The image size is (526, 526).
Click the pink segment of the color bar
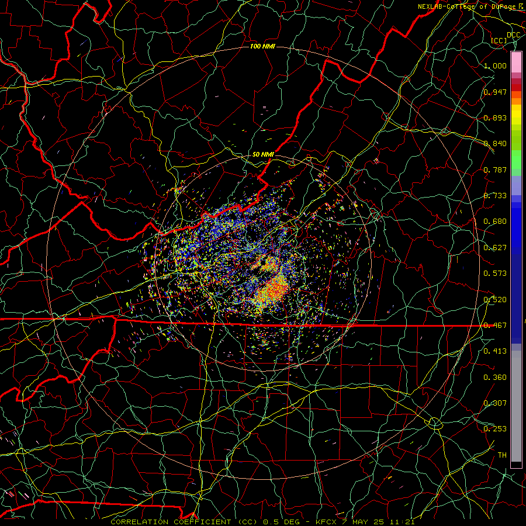tap(516, 62)
